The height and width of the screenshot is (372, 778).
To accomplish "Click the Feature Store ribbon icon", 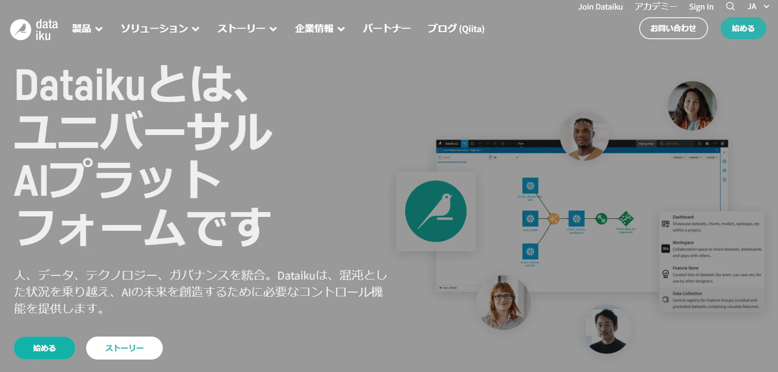I will (x=665, y=274).
